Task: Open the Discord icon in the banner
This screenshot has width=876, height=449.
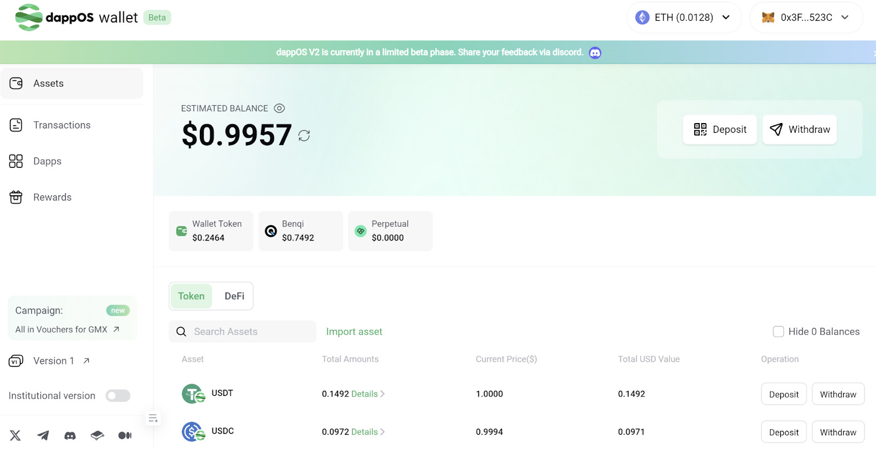Action: [x=595, y=53]
